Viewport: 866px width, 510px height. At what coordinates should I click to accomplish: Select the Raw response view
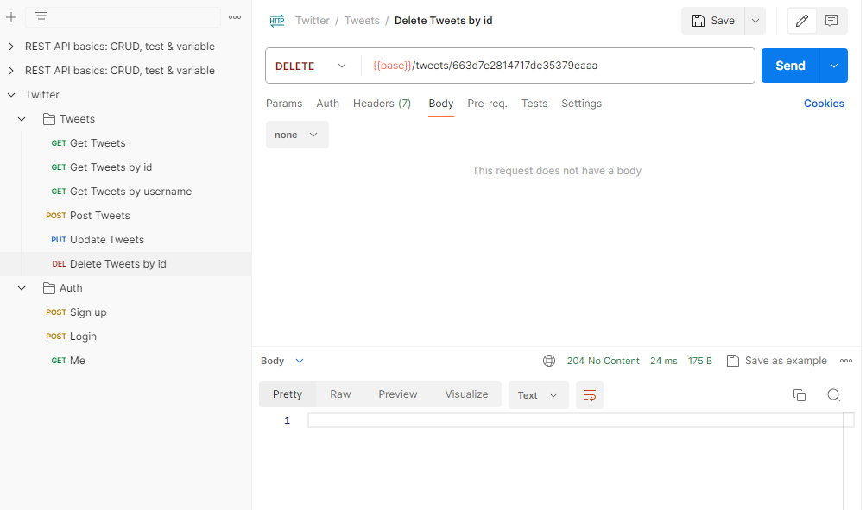pos(340,394)
